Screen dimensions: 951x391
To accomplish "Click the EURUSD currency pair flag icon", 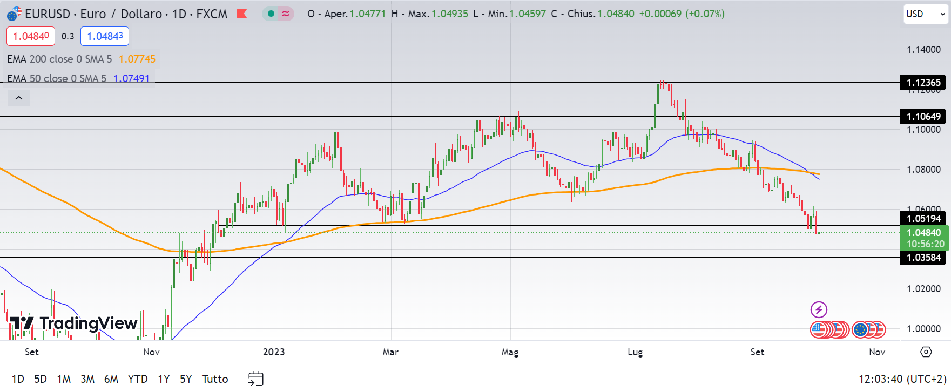I will click(x=14, y=14).
